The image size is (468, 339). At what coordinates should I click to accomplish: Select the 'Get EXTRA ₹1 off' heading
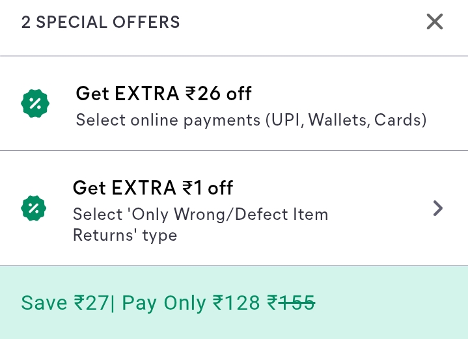[153, 188]
